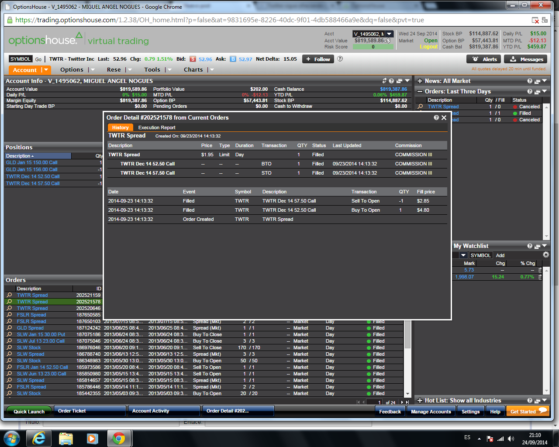Open Manage Accounts
The height and width of the screenshot is (447, 559).
431,411
